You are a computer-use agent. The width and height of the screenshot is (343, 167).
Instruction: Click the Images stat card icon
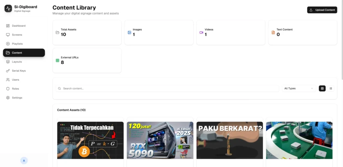[x=129, y=32]
